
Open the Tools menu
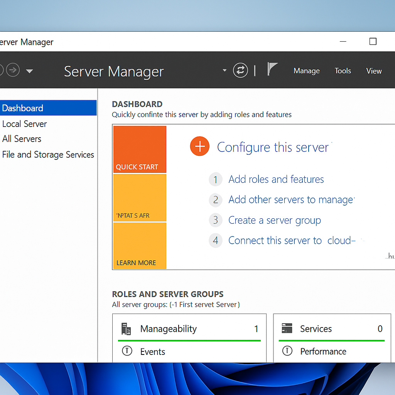tap(343, 71)
